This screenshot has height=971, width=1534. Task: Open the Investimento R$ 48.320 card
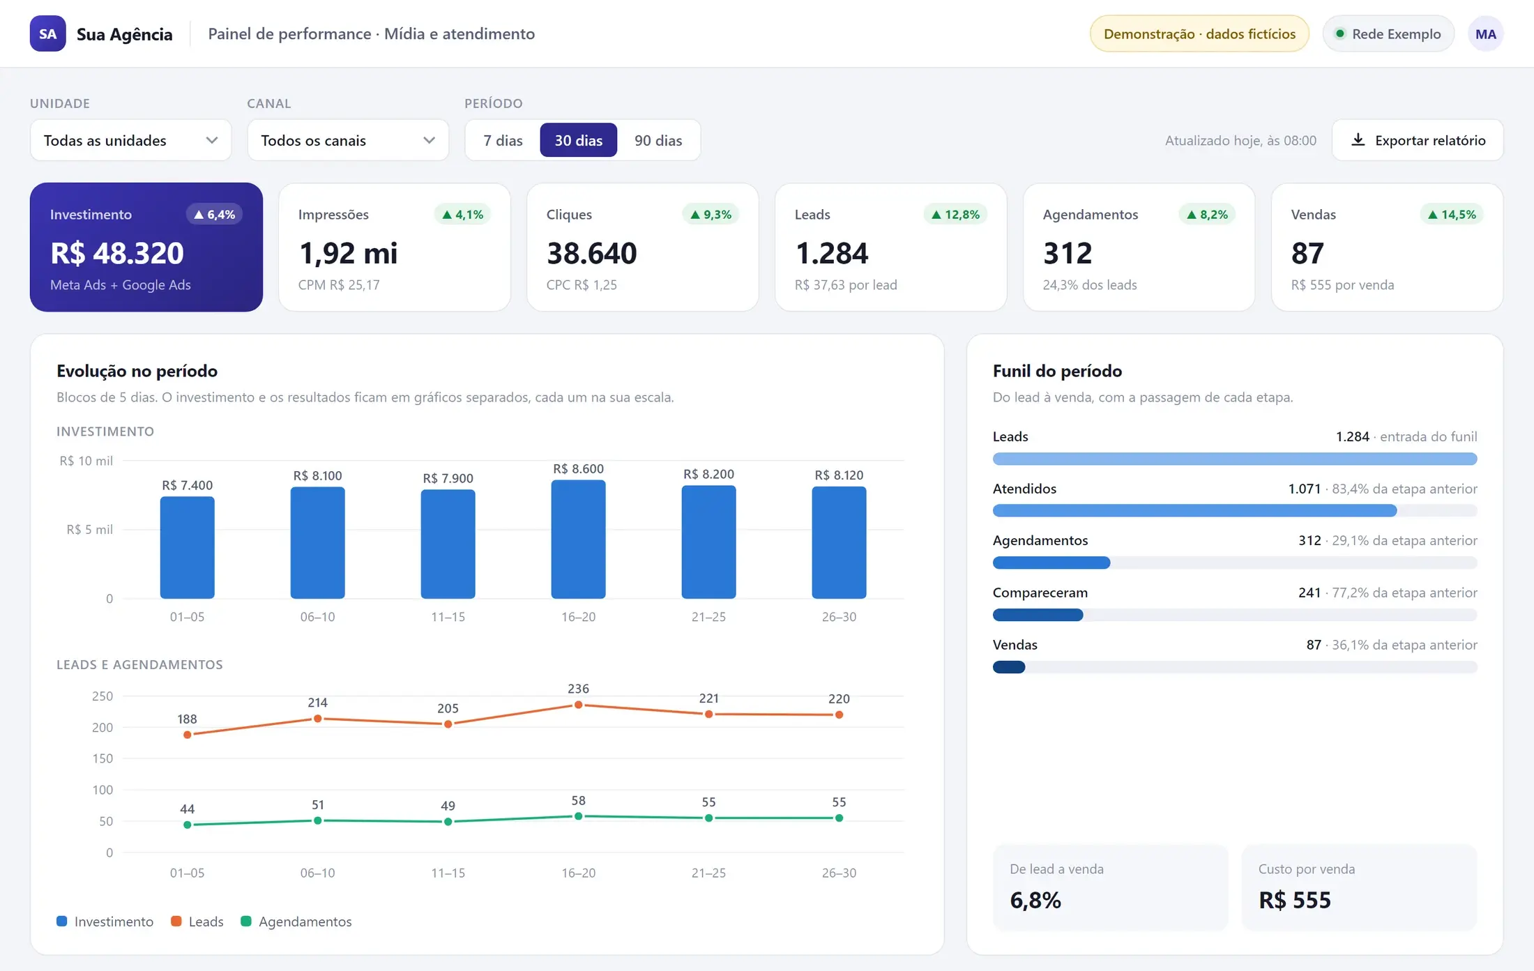146,247
